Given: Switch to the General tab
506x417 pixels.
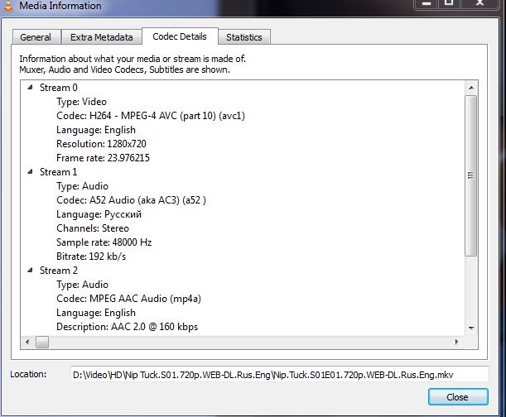Looking at the screenshot, I should click(x=36, y=37).
